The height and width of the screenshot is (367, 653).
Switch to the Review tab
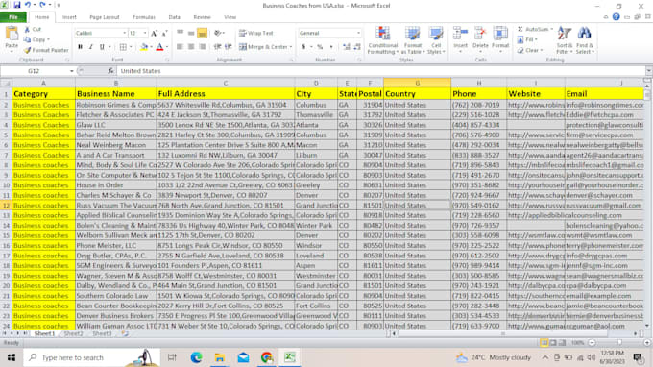(x=202, y=17)
